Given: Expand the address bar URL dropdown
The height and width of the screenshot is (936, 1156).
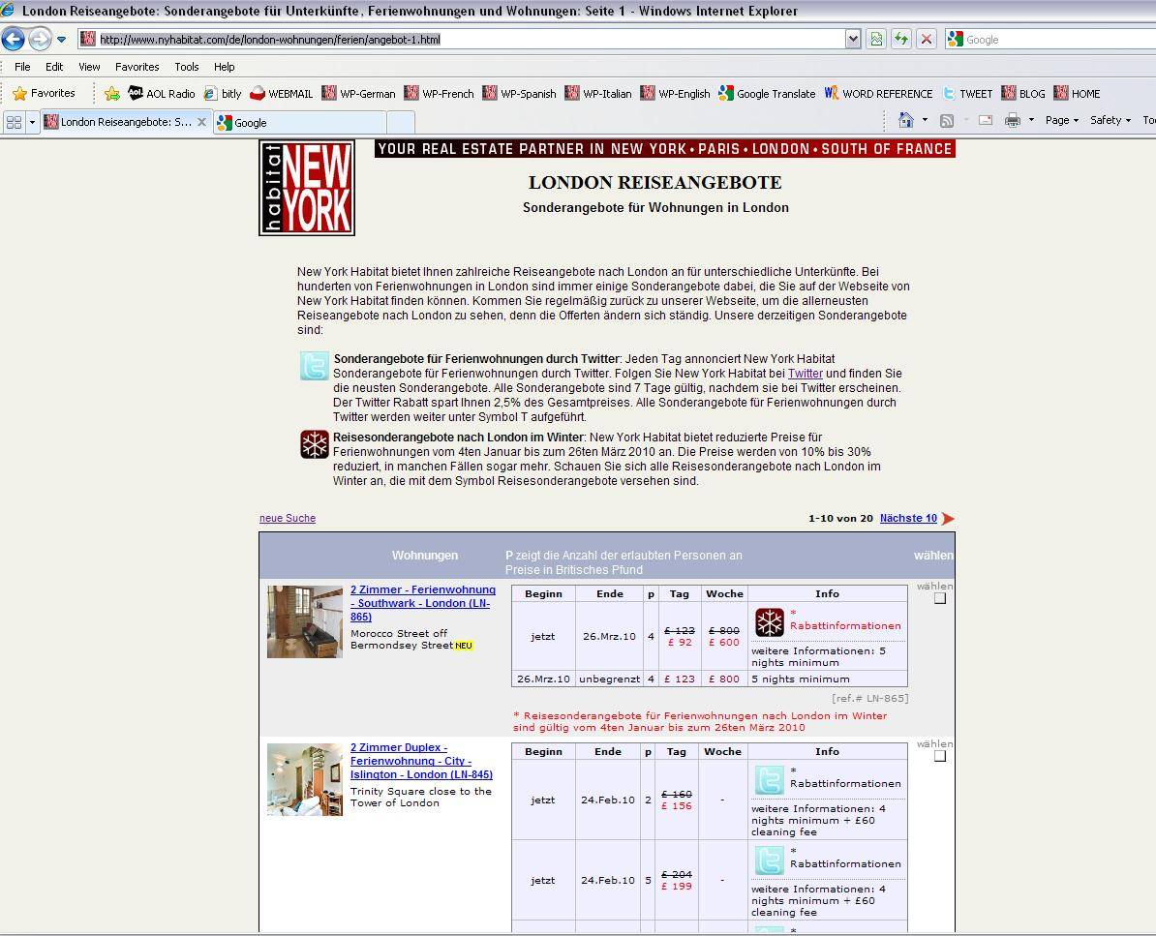Looking at the screenshot, I should (853, 40).
